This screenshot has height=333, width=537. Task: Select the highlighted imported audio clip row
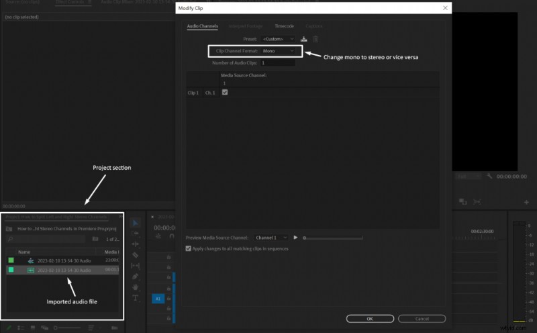pyautogui.click(x=62, y=270)
